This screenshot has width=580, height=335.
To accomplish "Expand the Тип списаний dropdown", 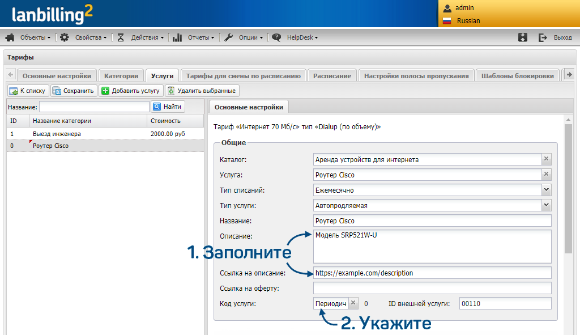I will click(x=546, y=190).
